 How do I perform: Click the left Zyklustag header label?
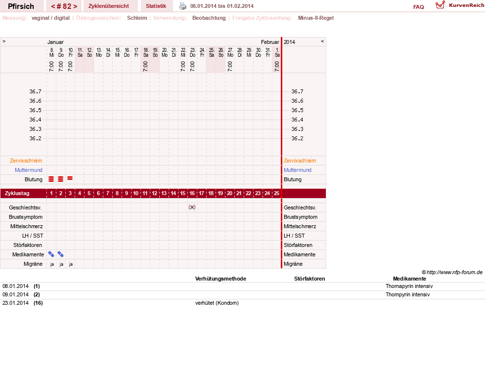(x=17, y=194)
